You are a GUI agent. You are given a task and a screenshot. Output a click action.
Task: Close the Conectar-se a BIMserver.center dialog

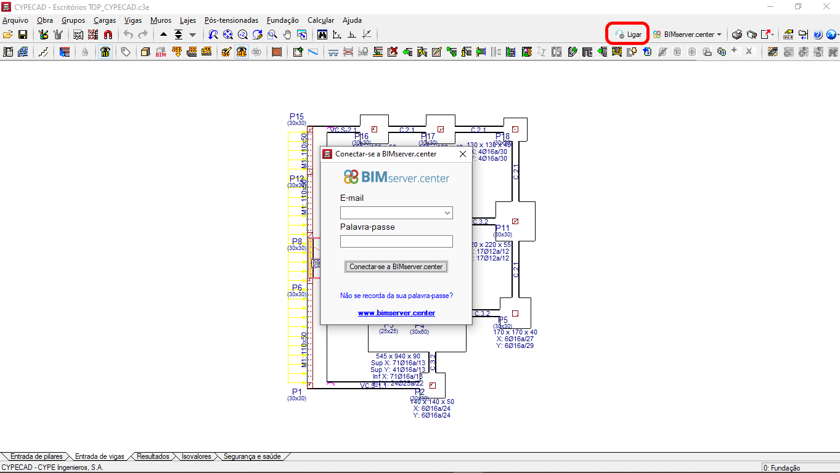(x=463, y=154)
